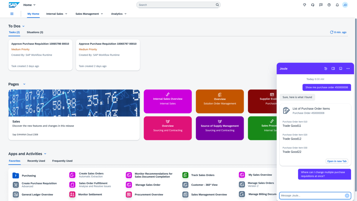Open the Purchasing app tile icon
Viewport: 357px width, 201px height.
point(16,176)
